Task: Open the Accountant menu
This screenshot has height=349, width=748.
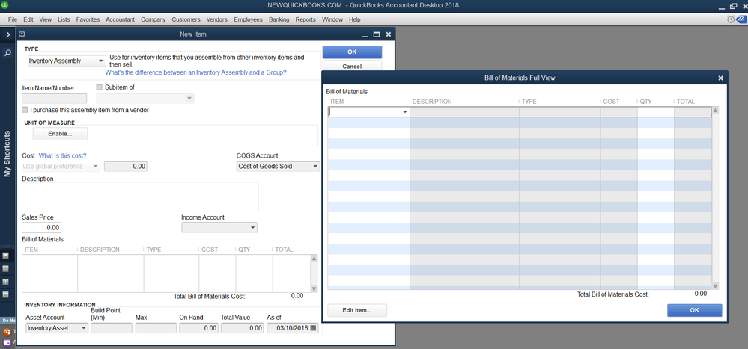Action: point(121,19)
